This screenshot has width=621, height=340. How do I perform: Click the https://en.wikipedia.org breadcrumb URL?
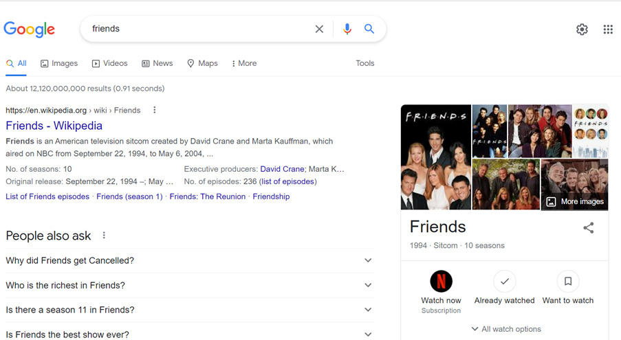pos(46,111)
